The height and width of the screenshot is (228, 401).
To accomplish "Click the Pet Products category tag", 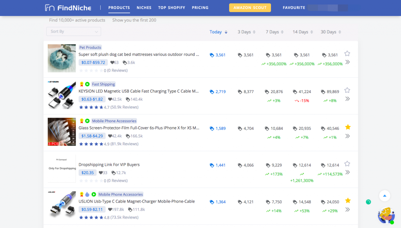I will tap(90, 47).
